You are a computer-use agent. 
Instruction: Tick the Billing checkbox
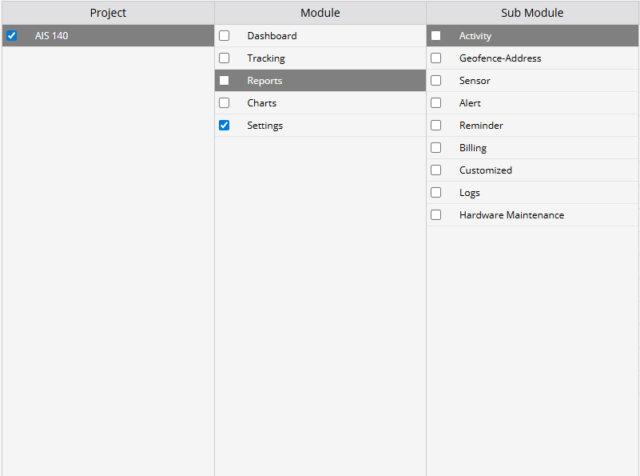pos(436,148)
